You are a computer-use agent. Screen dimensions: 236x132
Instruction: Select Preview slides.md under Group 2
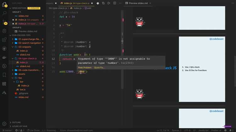point(28,31)
